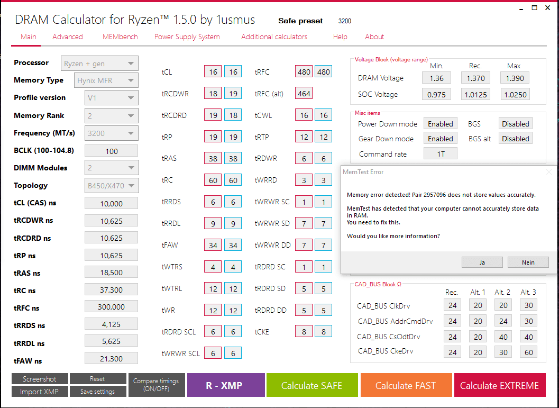Click the DRAM Voltage Min. value

(x=436, y=78)
